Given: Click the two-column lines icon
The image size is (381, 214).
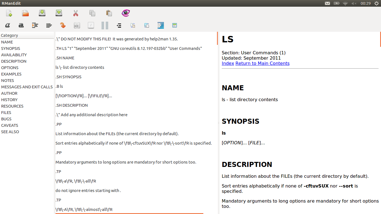Looking at the screenshot, I should click(x=105, y=25).
